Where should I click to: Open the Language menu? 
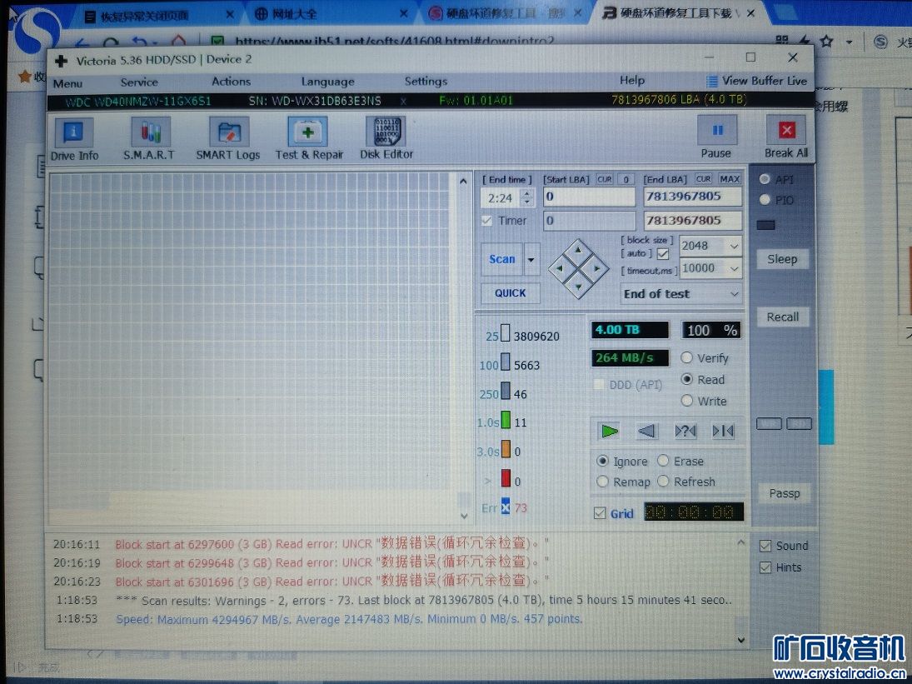327,82
